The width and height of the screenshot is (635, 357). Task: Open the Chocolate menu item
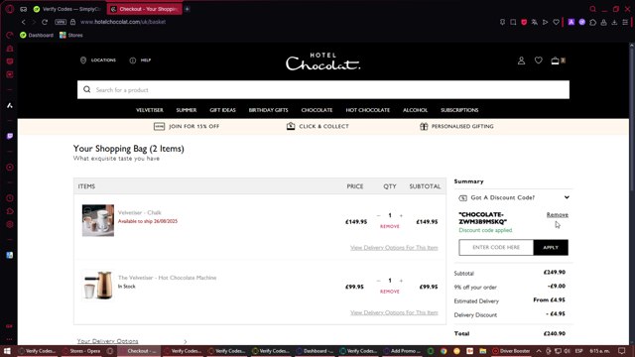(x=317, y=110)
